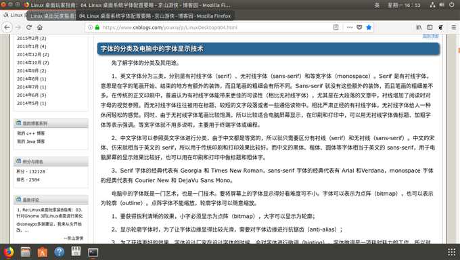Click the Firefox forward arrow button

click(18, 27)
